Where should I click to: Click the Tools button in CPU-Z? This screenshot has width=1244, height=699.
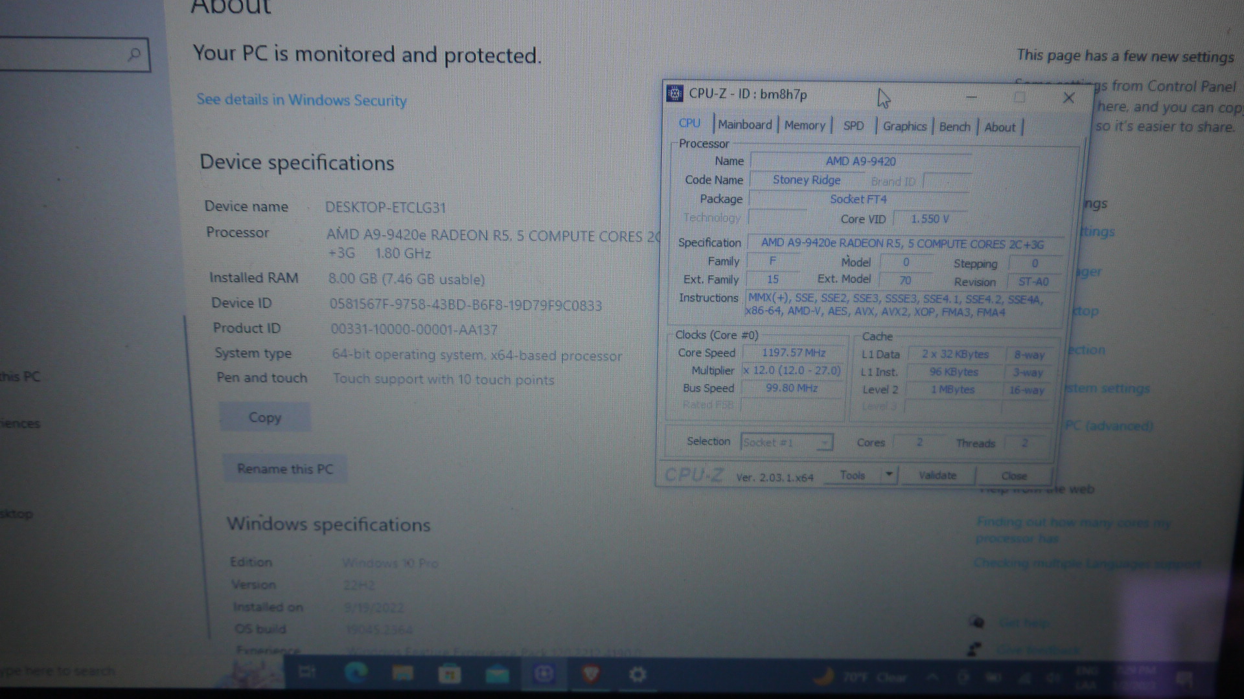[852, 475]
